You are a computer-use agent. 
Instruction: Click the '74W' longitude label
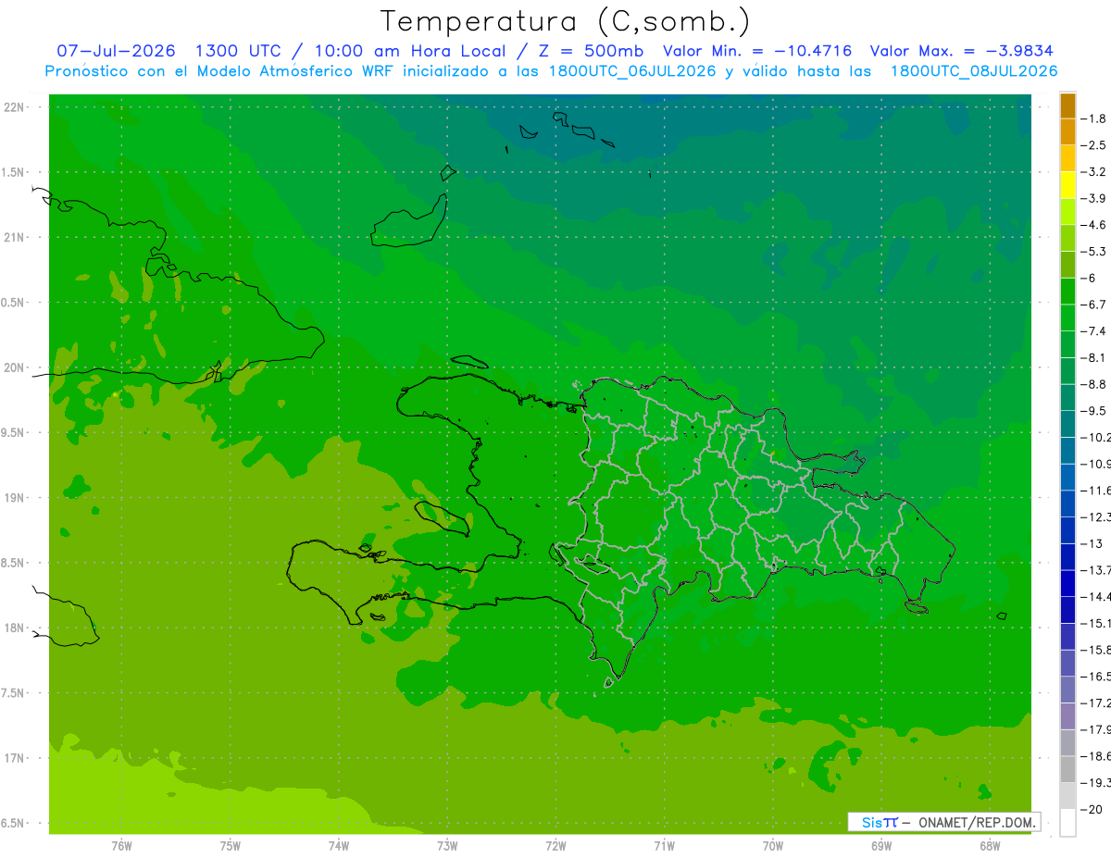(x=338, y=846)
